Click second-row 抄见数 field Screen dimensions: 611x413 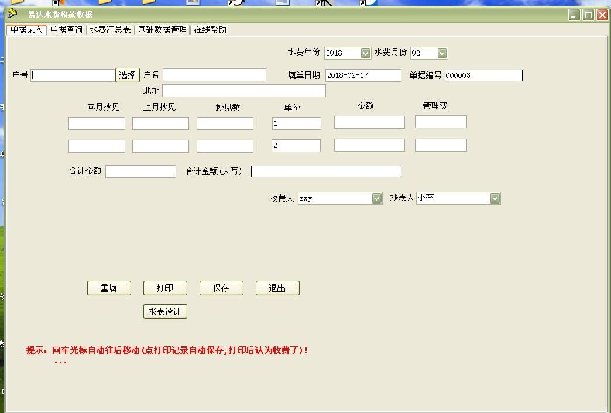pyautogui.click(x=225, y=146)
